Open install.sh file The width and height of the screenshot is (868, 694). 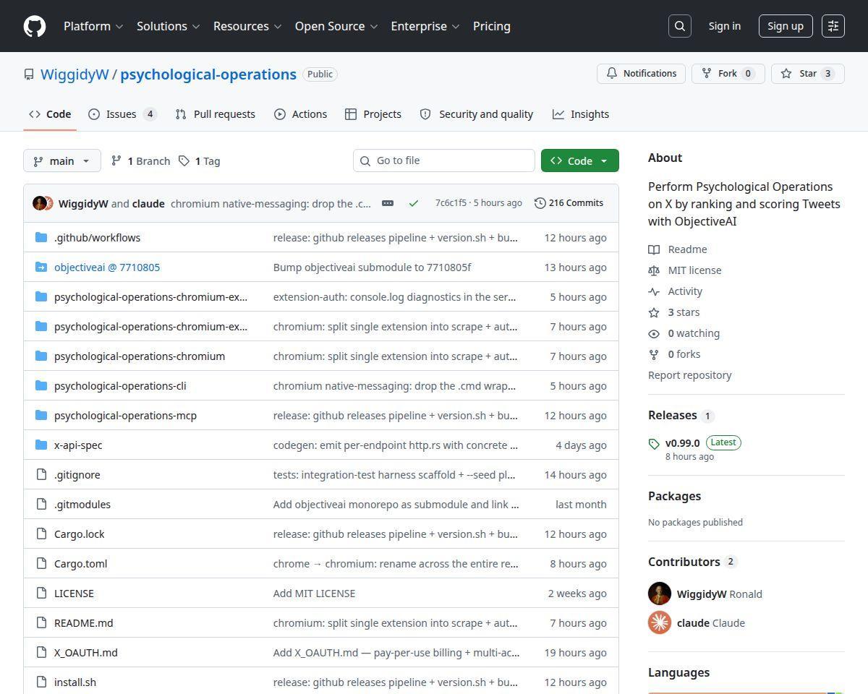75,682
